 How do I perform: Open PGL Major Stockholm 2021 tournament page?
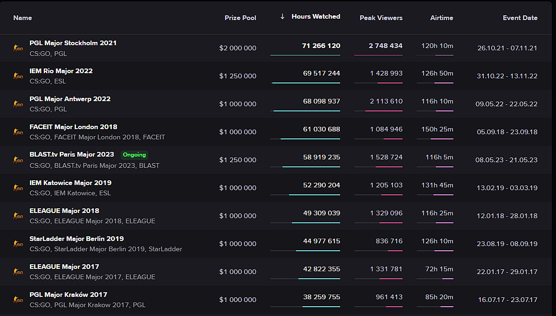73,43
